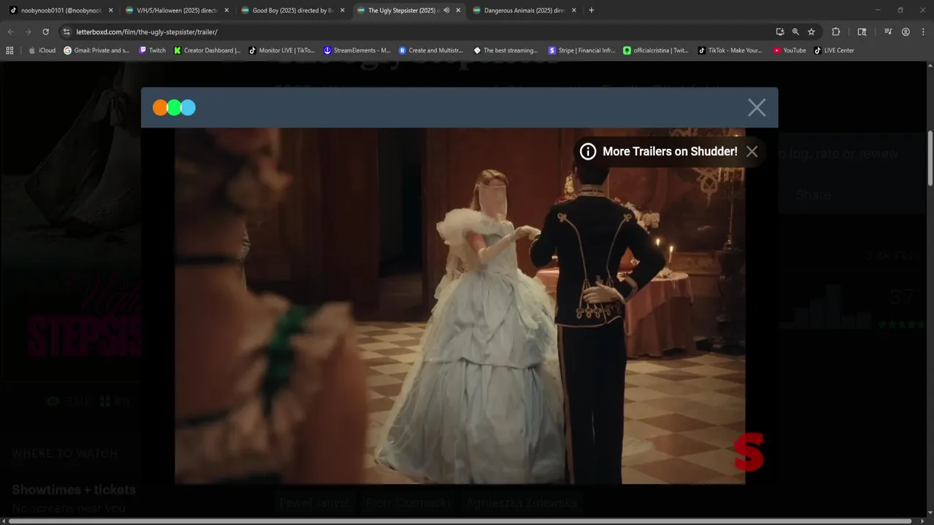Open officialcristina Twitch bookmark
The image size is (934, 525).
pos(656,50)
